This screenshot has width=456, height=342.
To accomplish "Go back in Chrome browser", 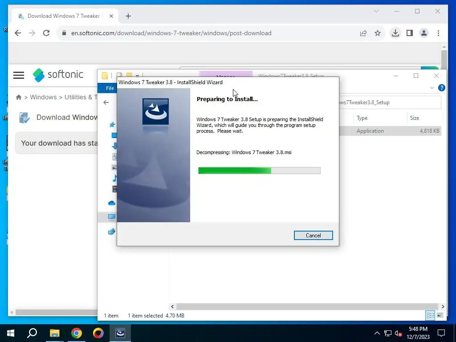I will 18,33.
